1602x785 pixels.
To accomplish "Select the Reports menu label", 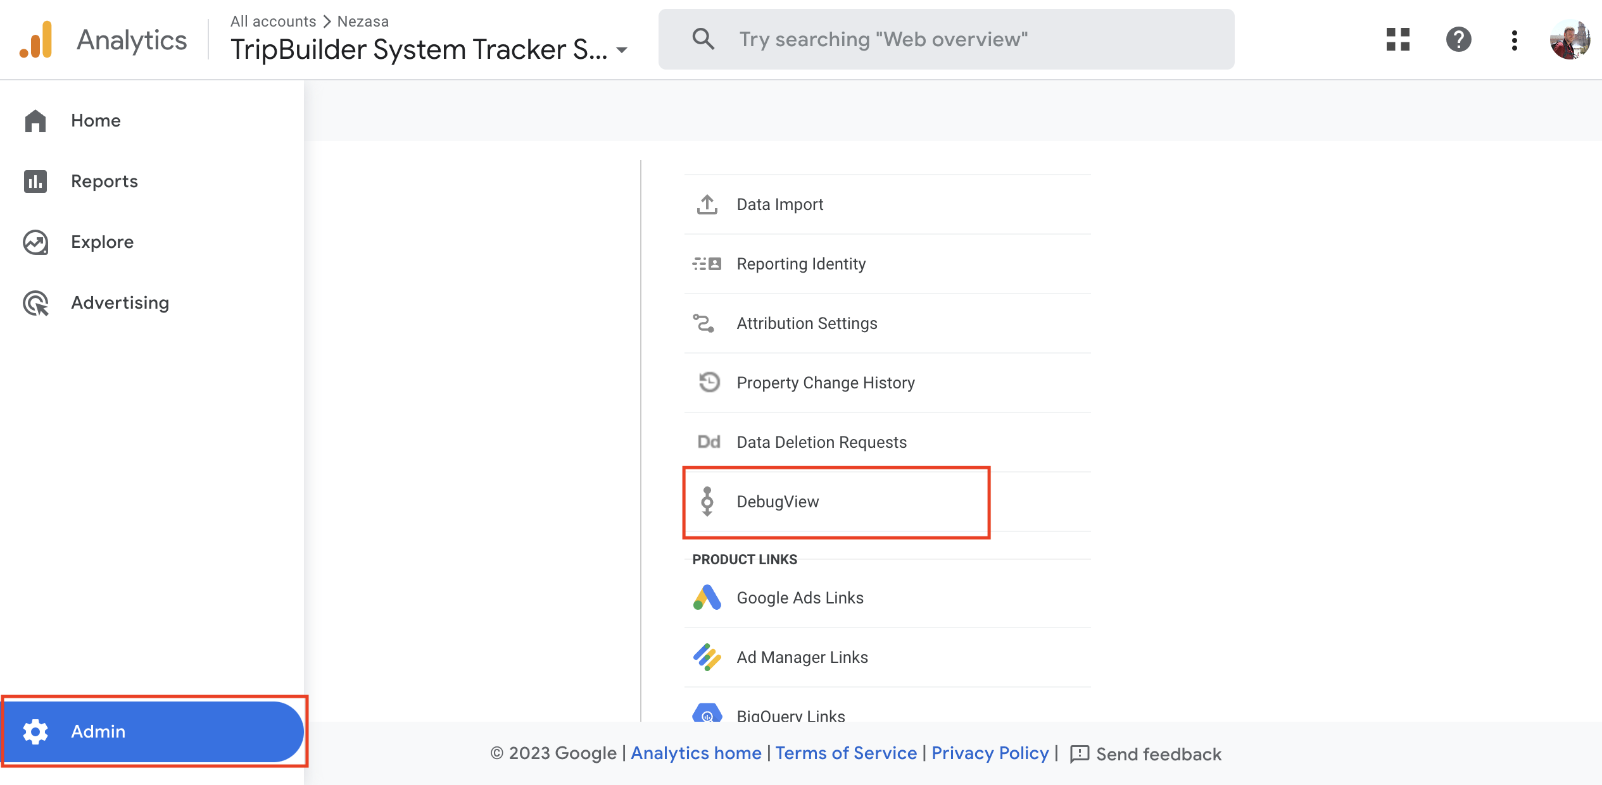I will pos(104,182).
